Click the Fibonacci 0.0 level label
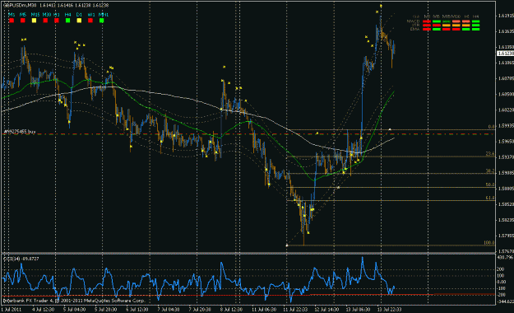 [x=491, y=127]
